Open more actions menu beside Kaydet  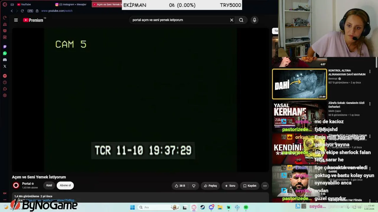(x=265, y=186)
